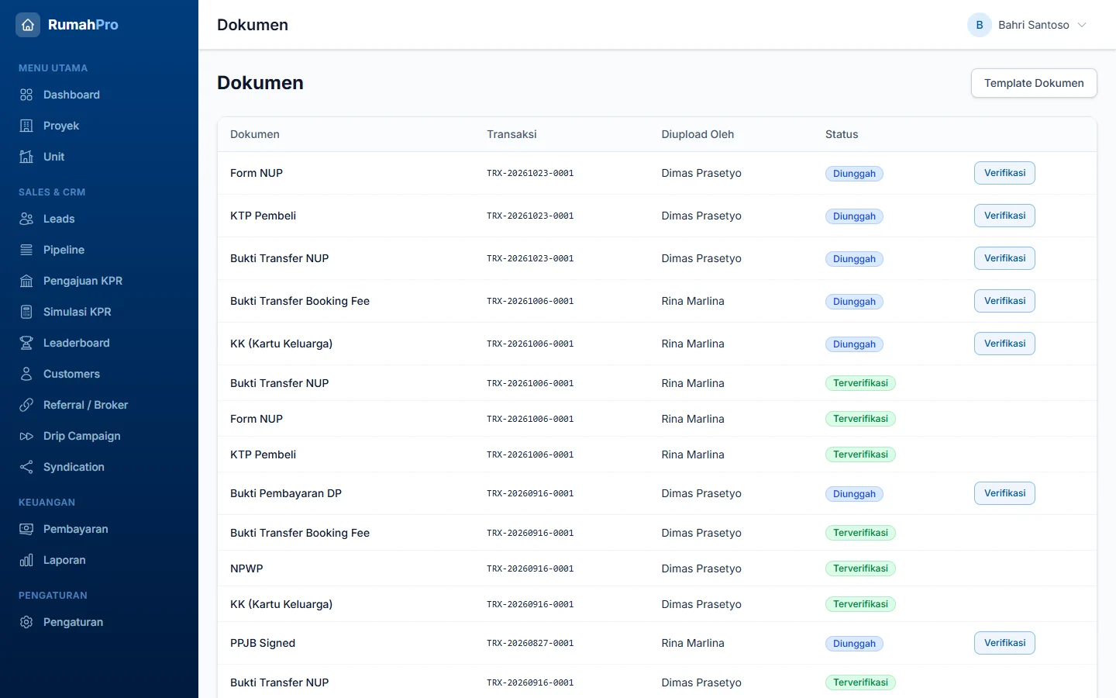This screenshot has height=698, width=1116.
Task: Click the Dashboard grid icon
Action: click(26, 95)
